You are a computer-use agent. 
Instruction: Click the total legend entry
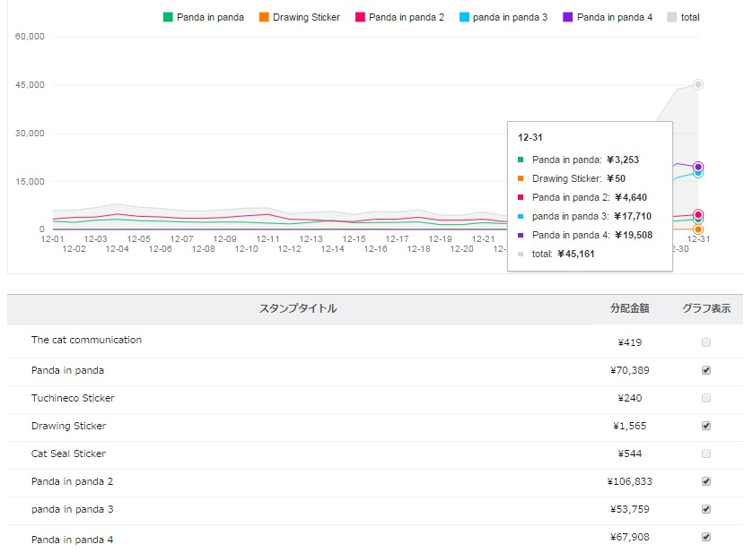click(x=684, y=17)
